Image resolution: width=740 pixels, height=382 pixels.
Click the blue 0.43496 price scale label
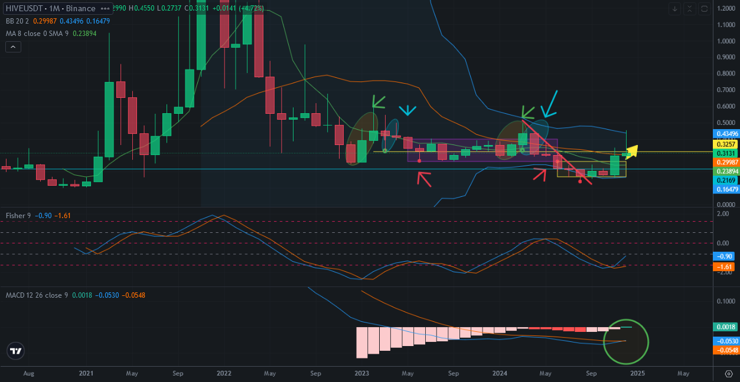(726, 134)
